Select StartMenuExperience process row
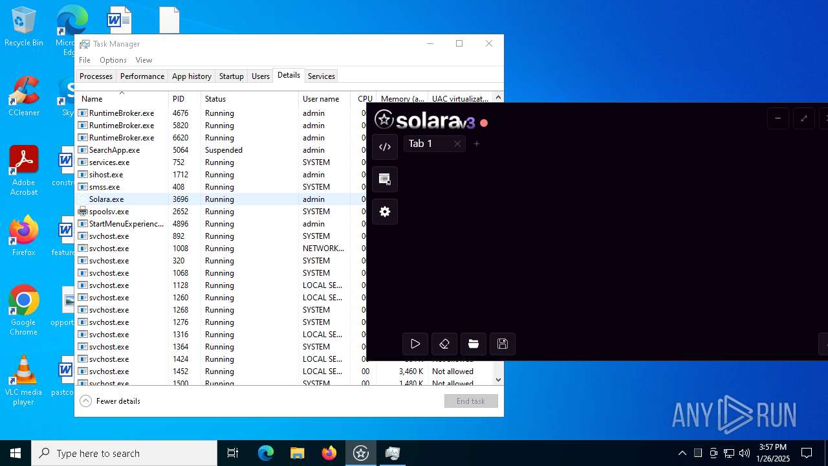The image size is (828, 466). coord(221,224)
